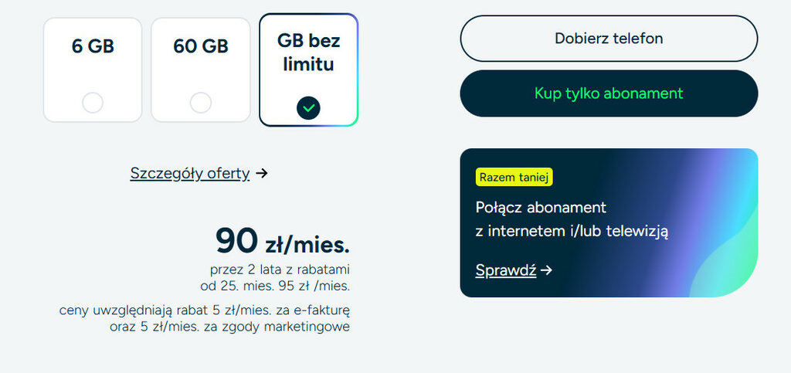791x373 pixels.
Task: Click the zgody marketingowe discount line
Action: click(229, 326)
